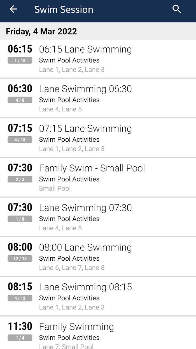This screenshot has height=349, width=196.
Task: Tap the 1 / 4 capacity badge
Action: click(20, 338)
